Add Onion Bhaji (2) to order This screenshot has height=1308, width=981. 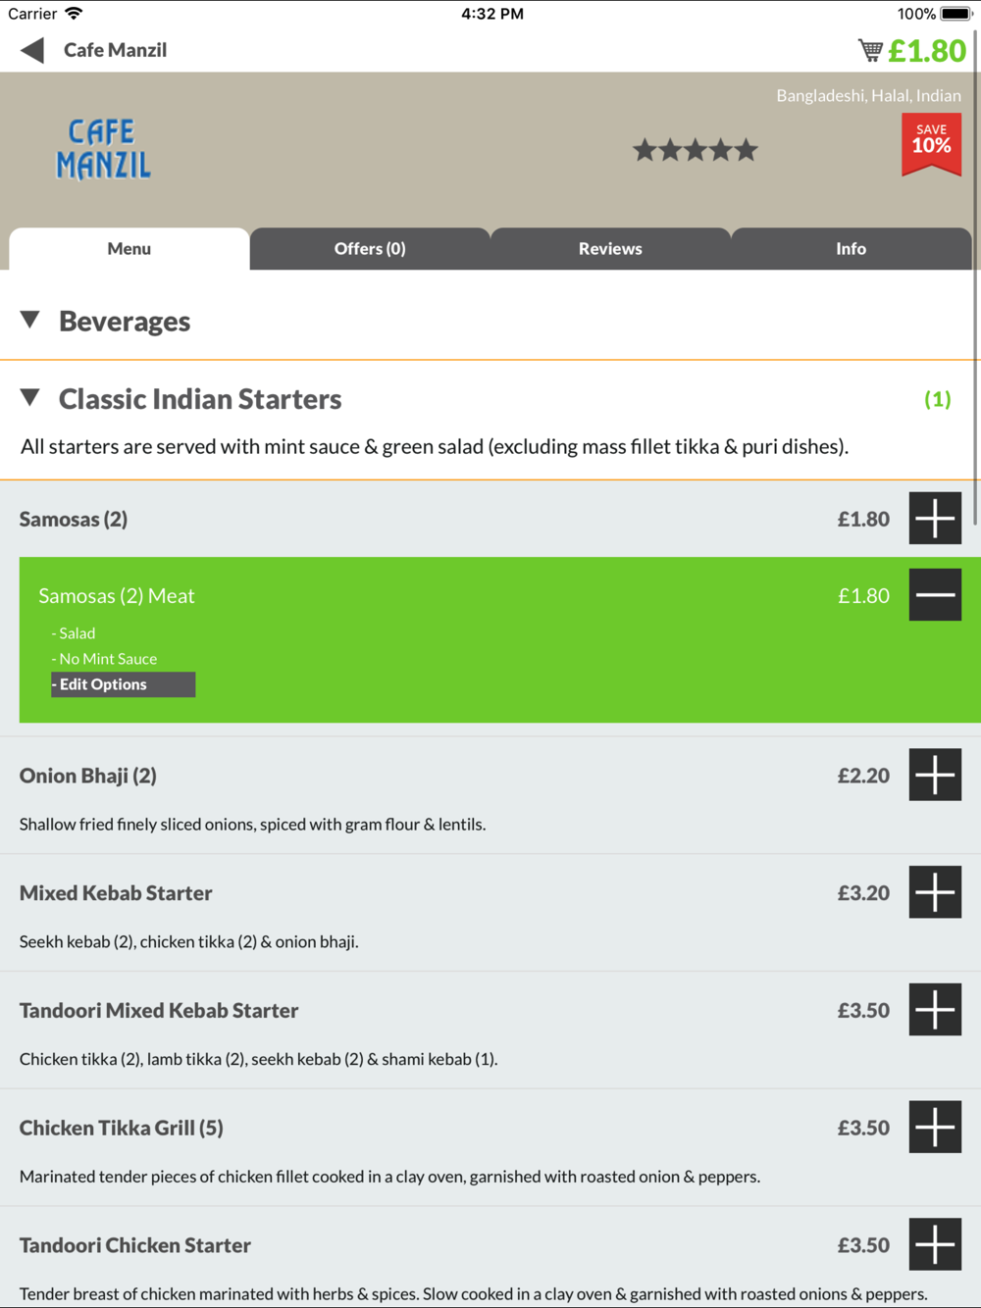pos(935,775)
